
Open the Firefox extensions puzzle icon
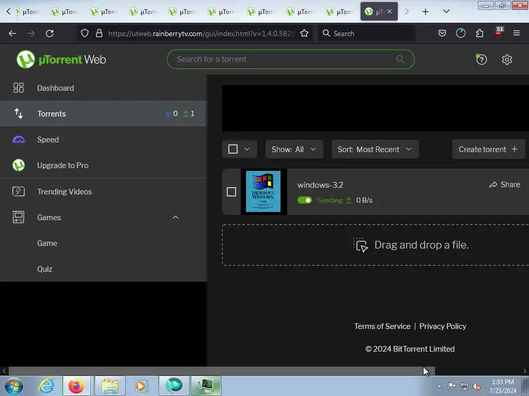479,34
